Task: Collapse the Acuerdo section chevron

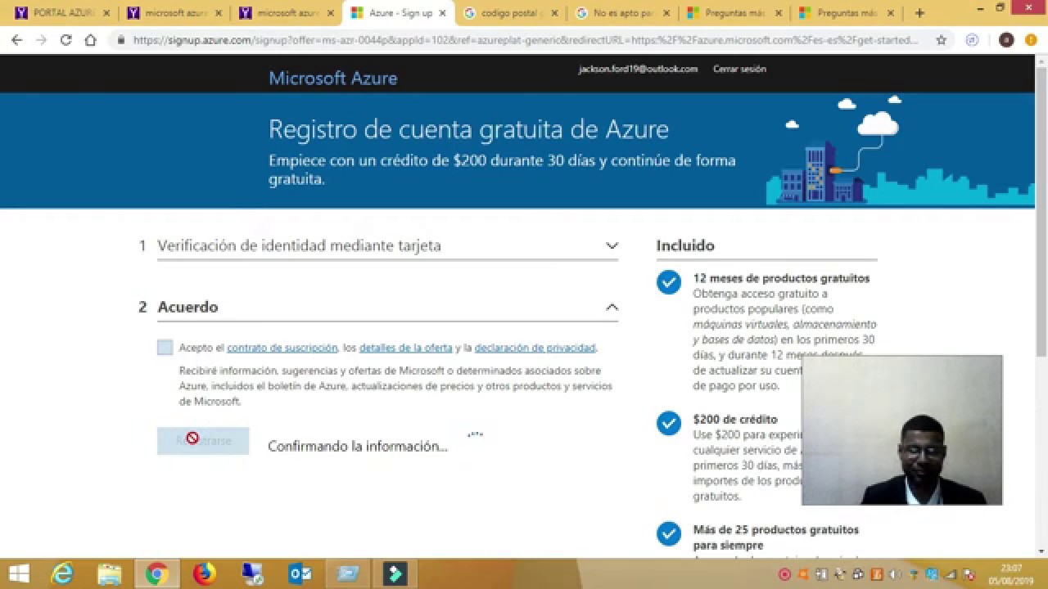Action: pyautogui.click(x=612, y=307)
